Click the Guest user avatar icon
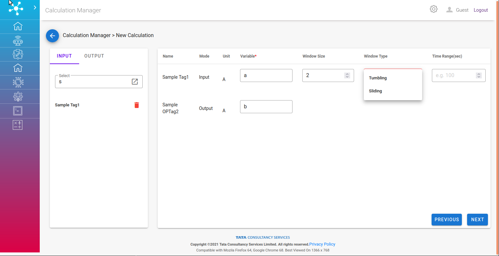499x256 pixels. tap(449, 10)
